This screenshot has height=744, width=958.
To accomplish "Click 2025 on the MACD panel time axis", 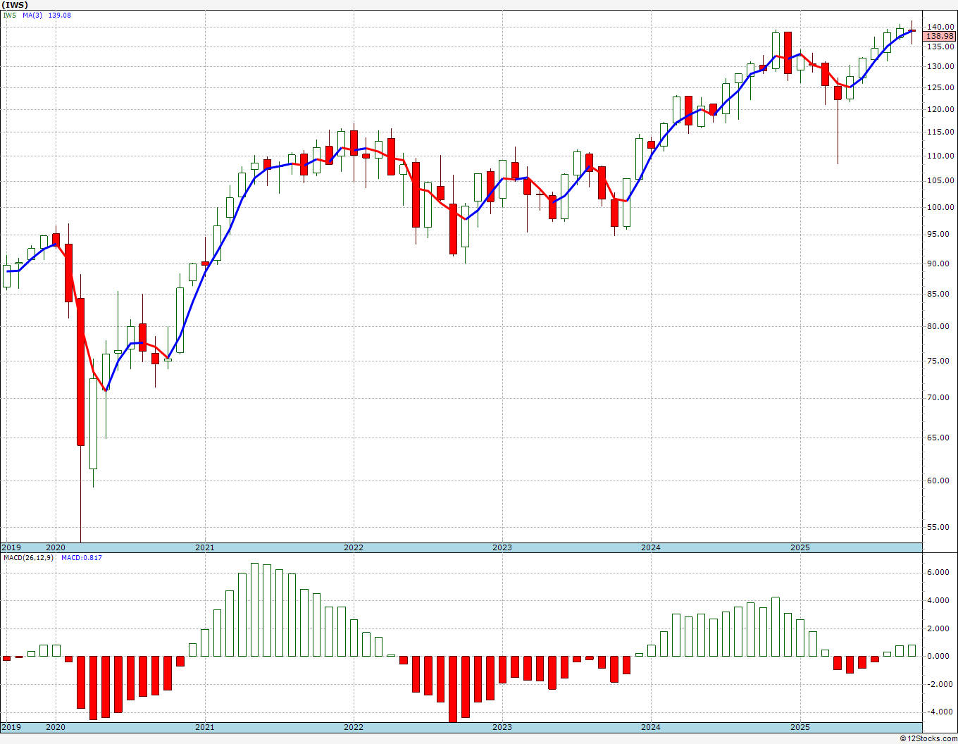I will (x=800, y=727).
